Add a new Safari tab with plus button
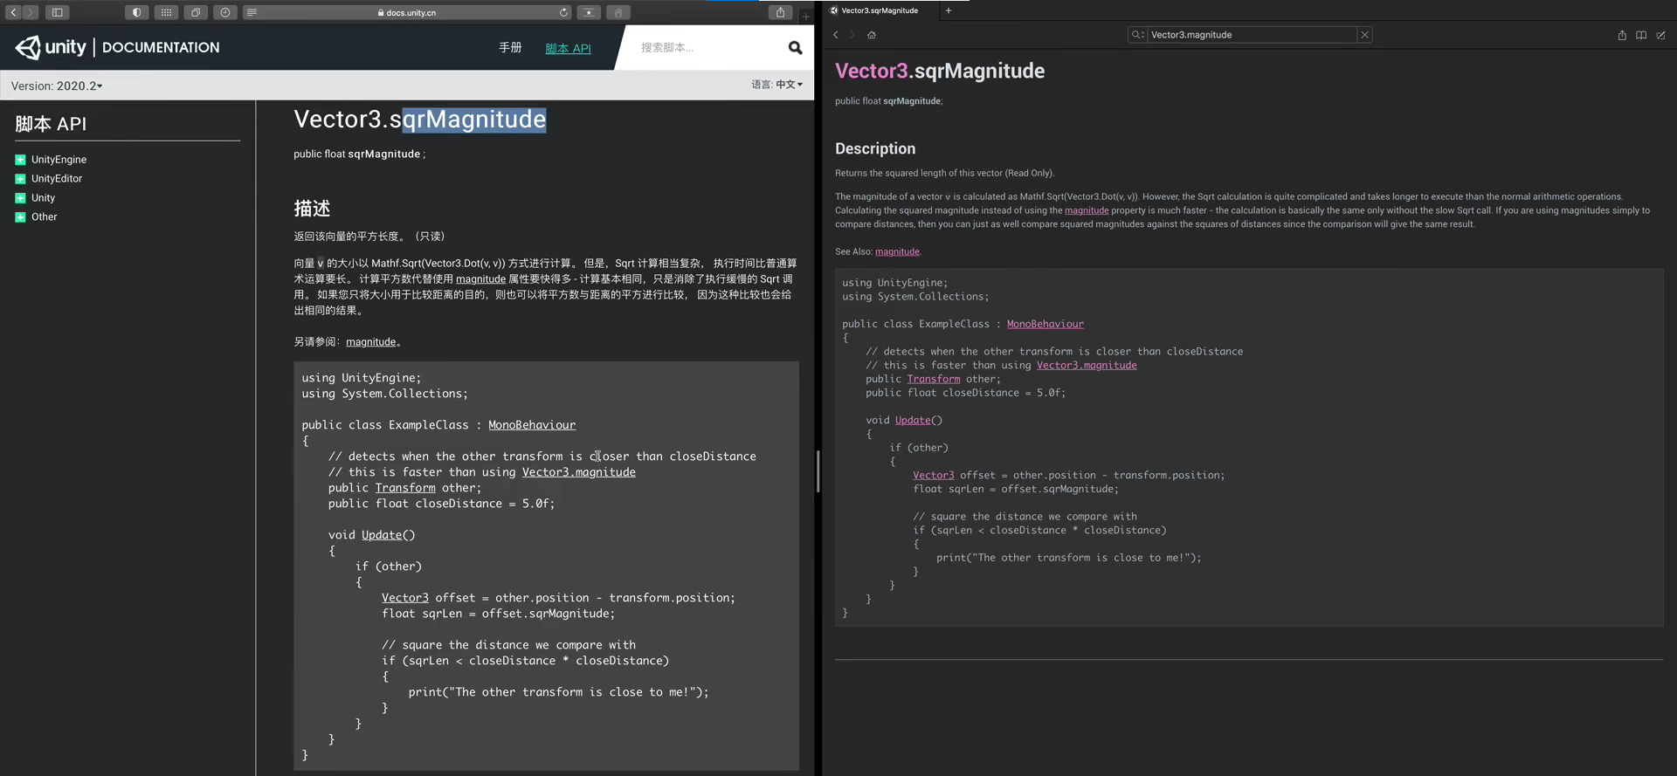The image size is (1677, 776). pos(805,16)
